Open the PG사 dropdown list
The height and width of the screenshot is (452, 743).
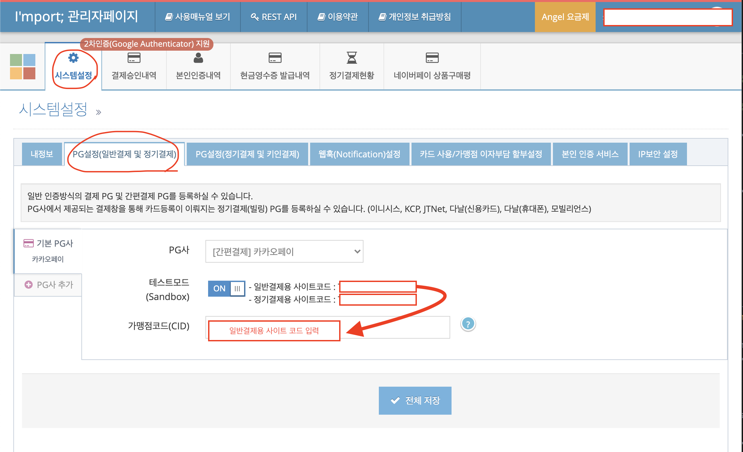coord(284,251)
